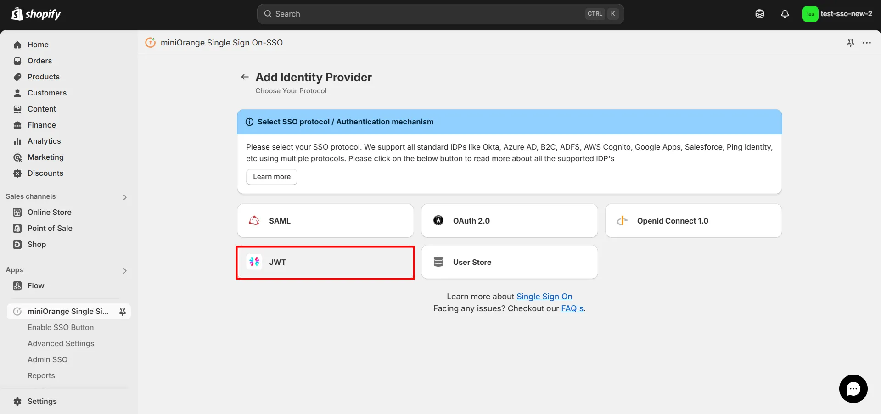The width and height of the screenshot is (881, 414).
Task: Click the Orders icon in sidebar
Action: (17, 61)
